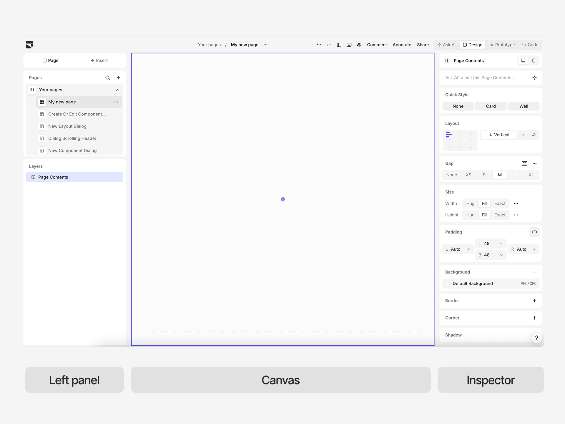
Task: Open individual padding sides icon
Action: click(535, 232)
